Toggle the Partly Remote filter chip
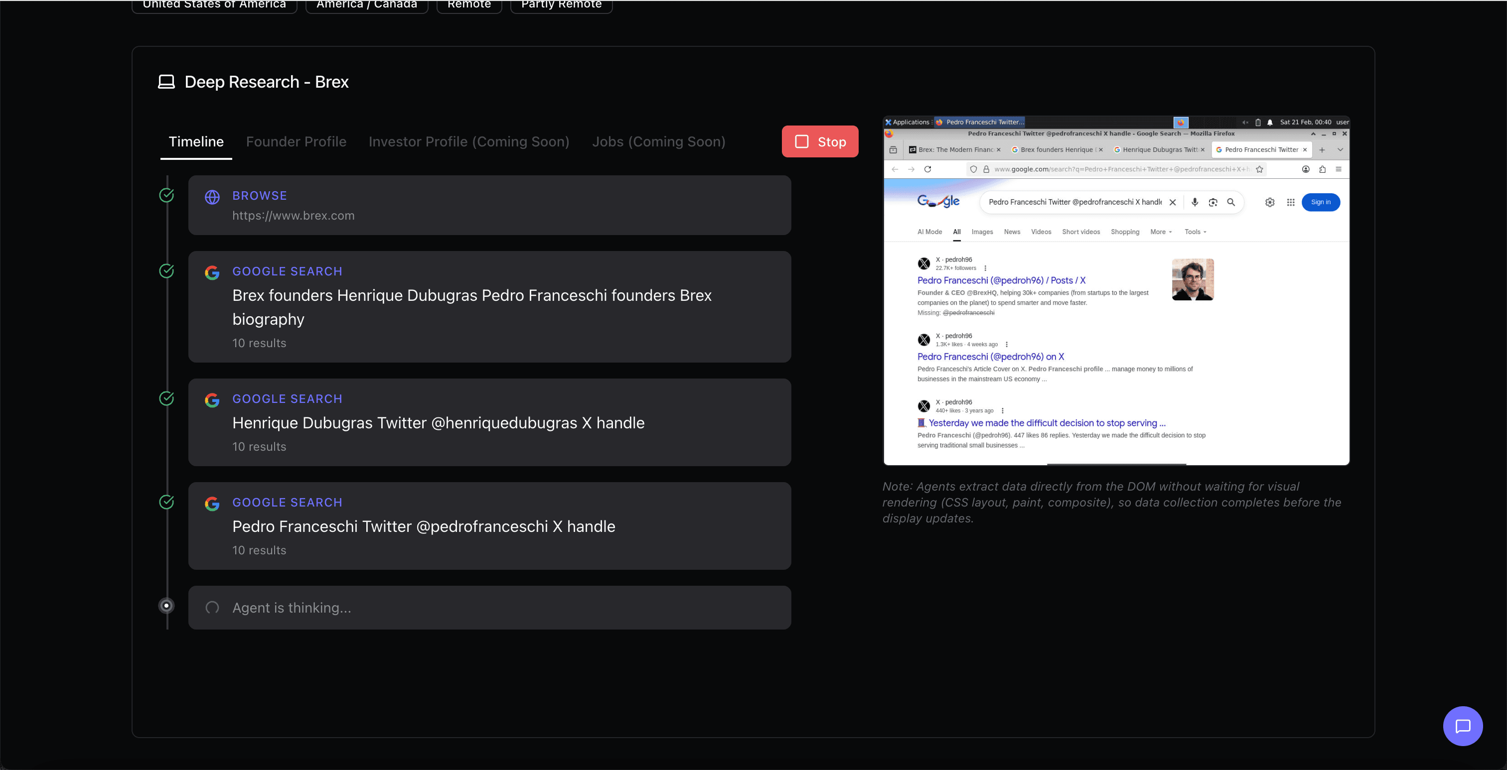This screenshot has height=770, width=1507. [561, 4]
